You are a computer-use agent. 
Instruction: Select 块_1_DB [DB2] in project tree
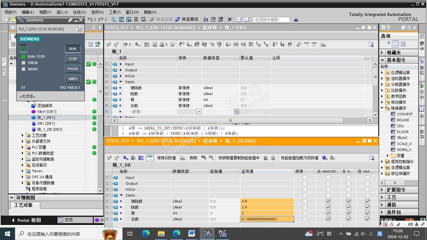[49, 129]
